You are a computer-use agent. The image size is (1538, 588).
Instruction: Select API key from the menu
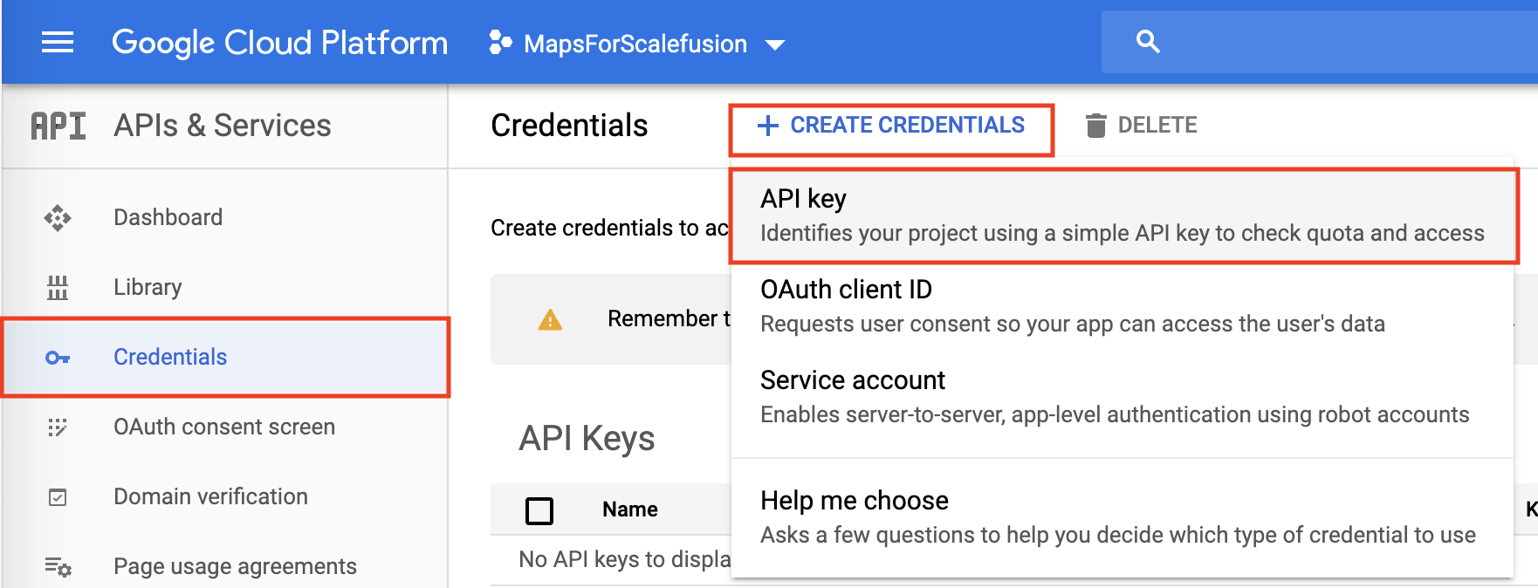click(1123, 215)
